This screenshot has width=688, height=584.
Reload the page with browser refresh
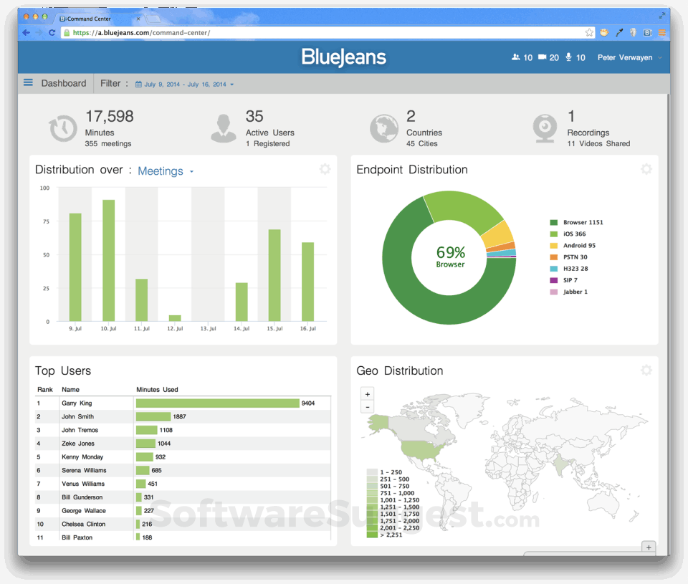[x=52, y=32]
